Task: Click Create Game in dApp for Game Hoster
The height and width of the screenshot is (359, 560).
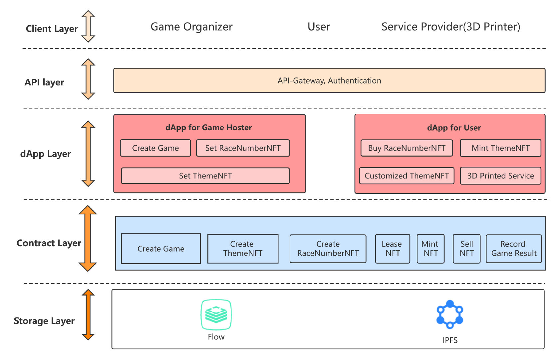Action: click(155, 148)
